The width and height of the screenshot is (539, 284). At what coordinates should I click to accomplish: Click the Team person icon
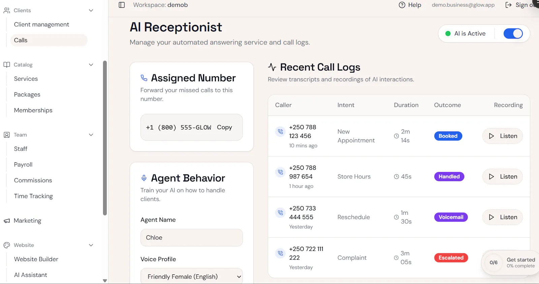(7, 135)
